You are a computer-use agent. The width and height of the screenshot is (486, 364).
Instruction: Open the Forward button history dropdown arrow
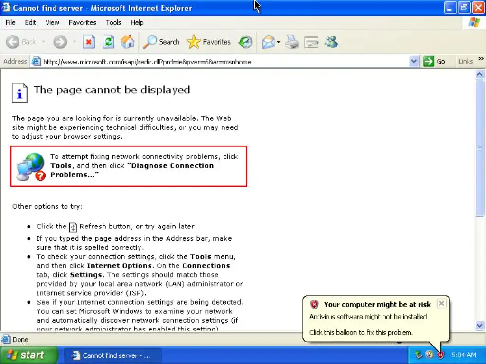coord(74,42)
